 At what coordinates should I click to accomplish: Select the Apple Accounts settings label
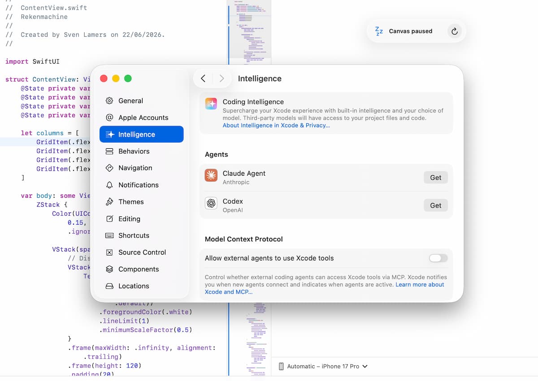coord(143,117)
